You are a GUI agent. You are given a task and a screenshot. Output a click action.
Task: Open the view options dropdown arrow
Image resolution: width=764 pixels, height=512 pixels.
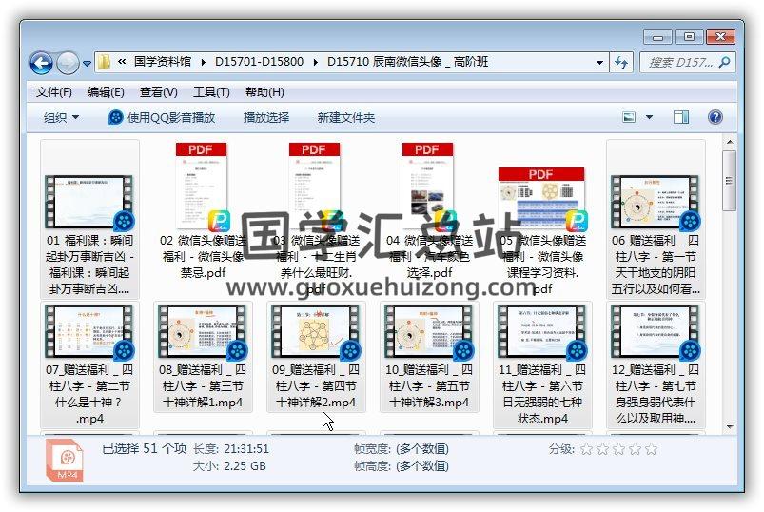click(x=649, y=117)
